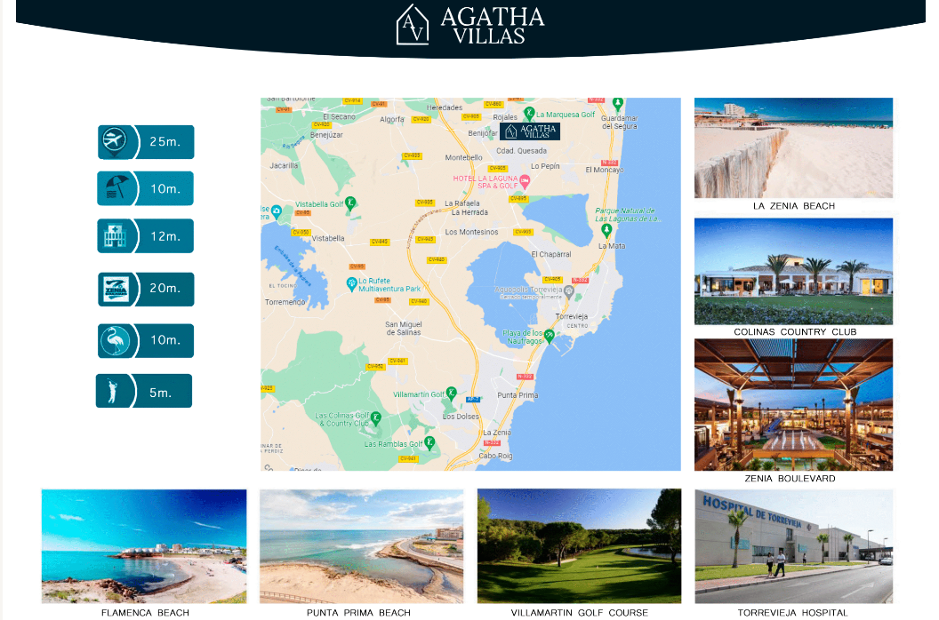
Task: Click 'Algorfa' label on map
Action: point(391,119)
